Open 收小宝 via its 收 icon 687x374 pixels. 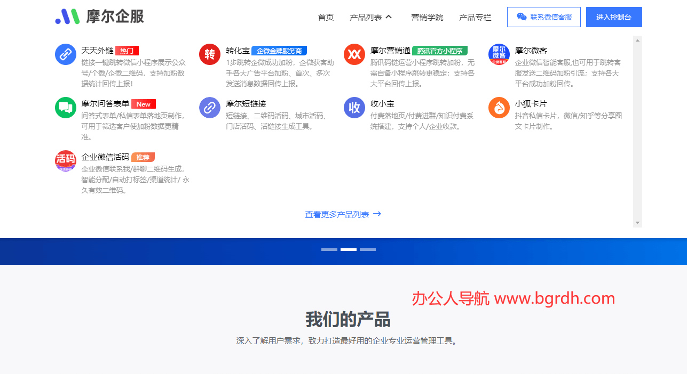[354, 107]
